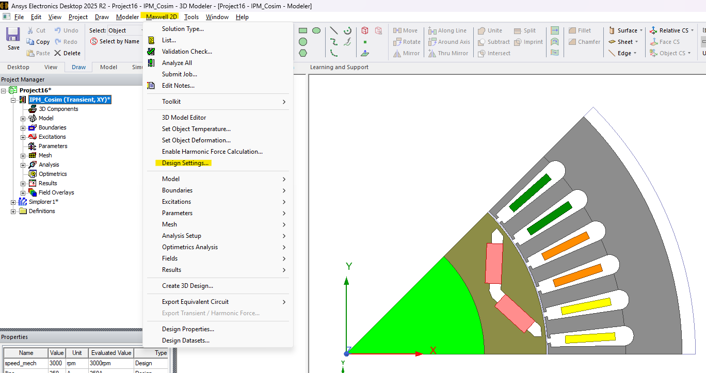
Task: Switch to the Model ribbon tab
Action: click(108, 67)
